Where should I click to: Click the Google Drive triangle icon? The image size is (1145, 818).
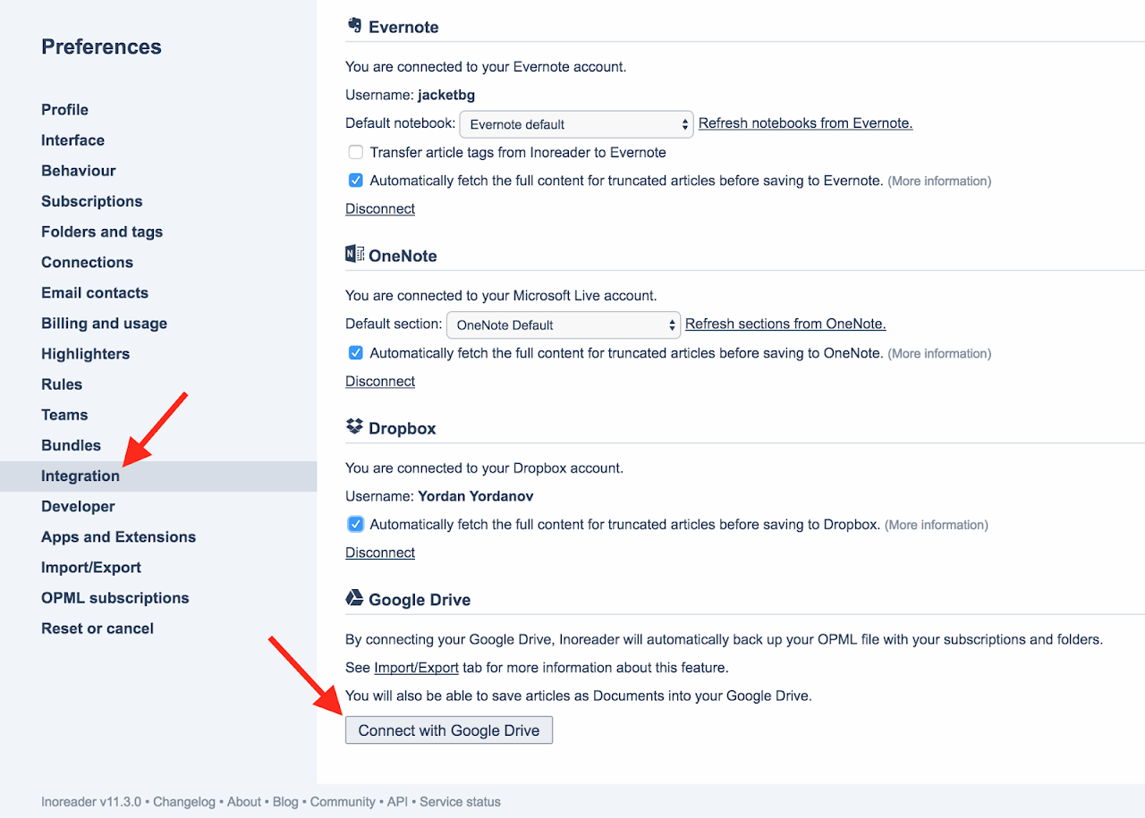click(x=354, y=598)
